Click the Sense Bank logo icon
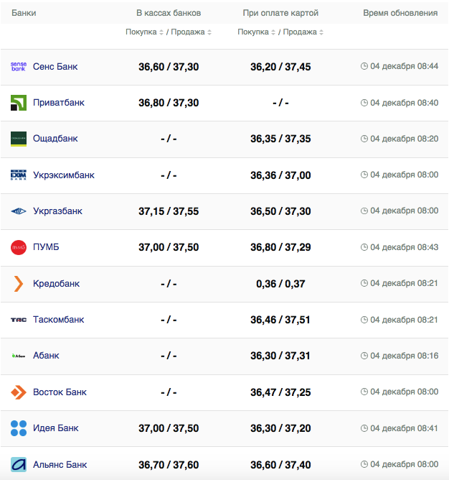 tap(19, 66)
